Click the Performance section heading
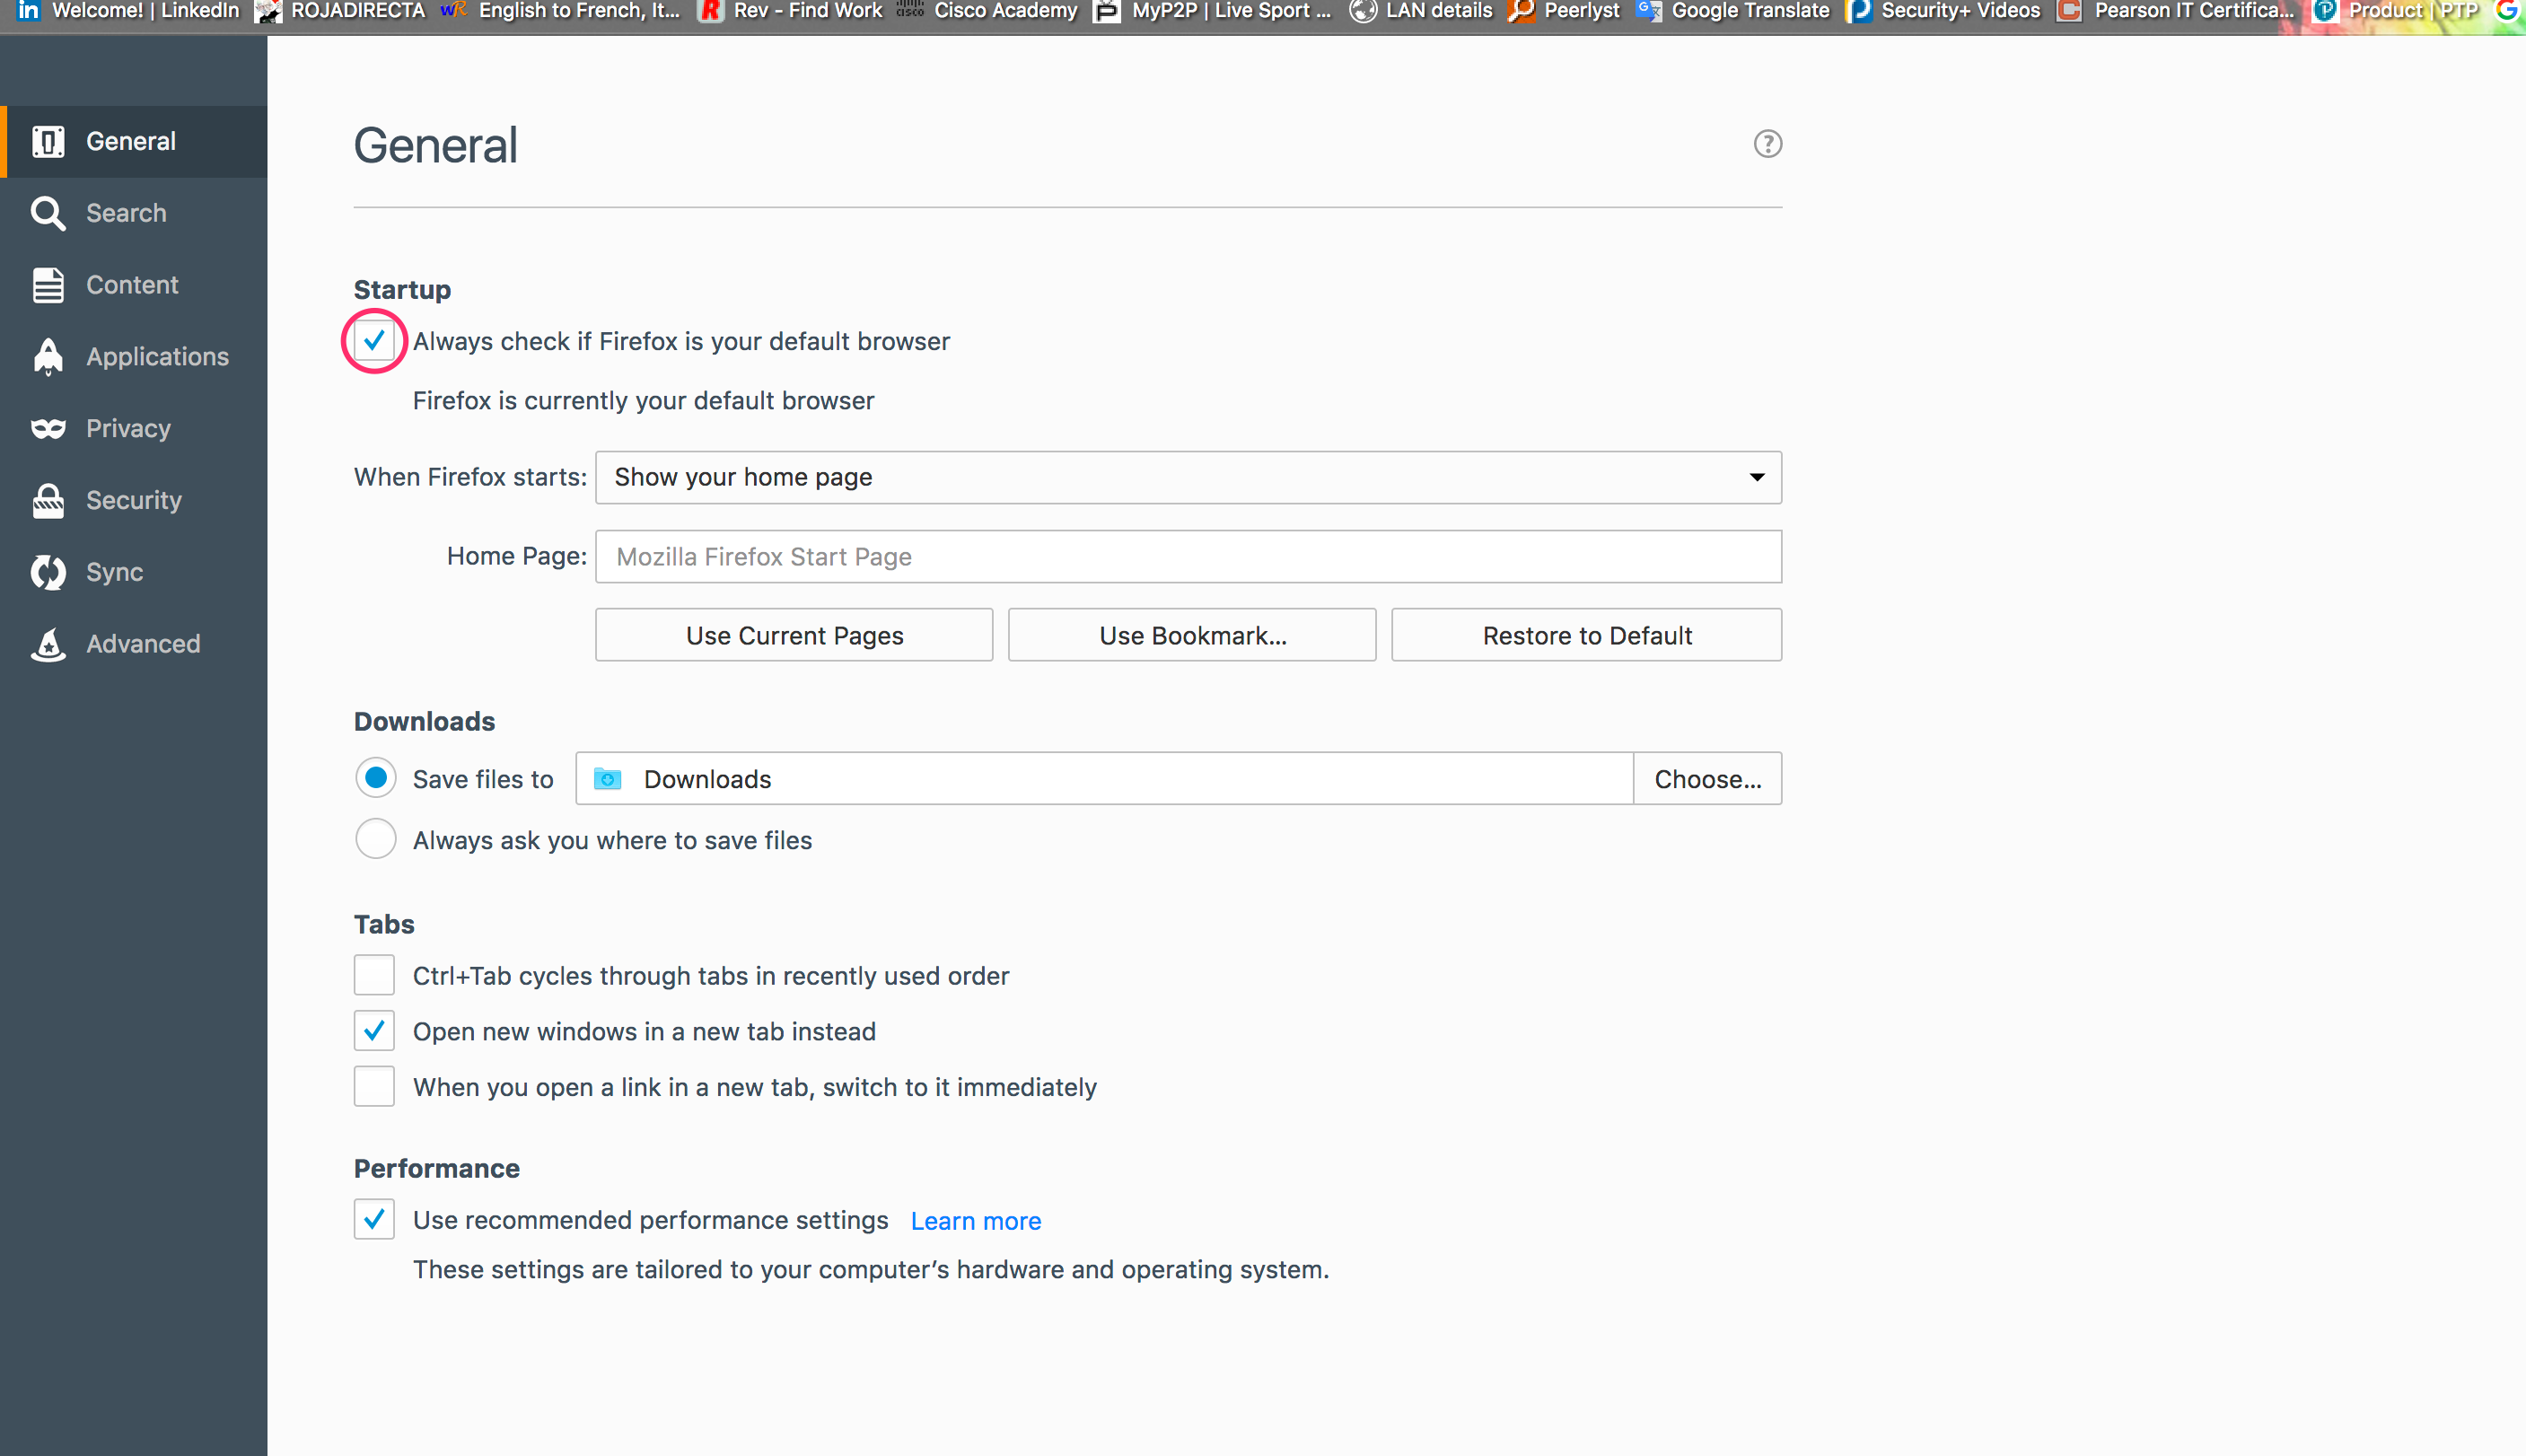The height and width of the screenshot is (1456, 2526). pos(436,1169)
